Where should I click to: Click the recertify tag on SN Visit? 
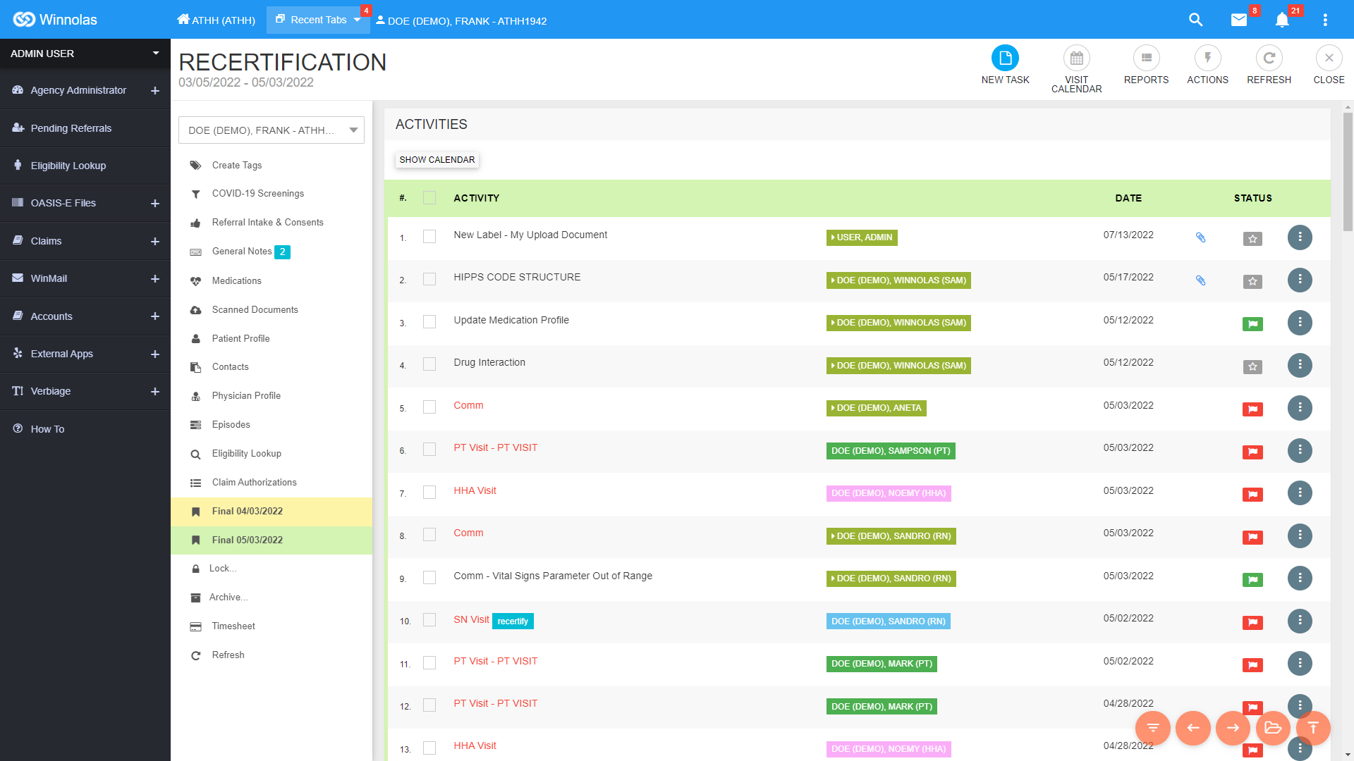513,621
